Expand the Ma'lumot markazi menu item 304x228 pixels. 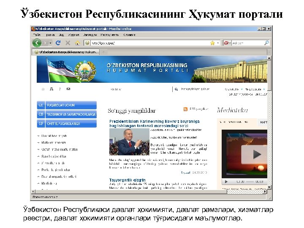52,143
